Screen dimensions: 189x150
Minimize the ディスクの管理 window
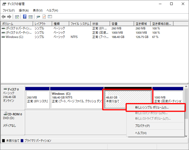(160, 4)
